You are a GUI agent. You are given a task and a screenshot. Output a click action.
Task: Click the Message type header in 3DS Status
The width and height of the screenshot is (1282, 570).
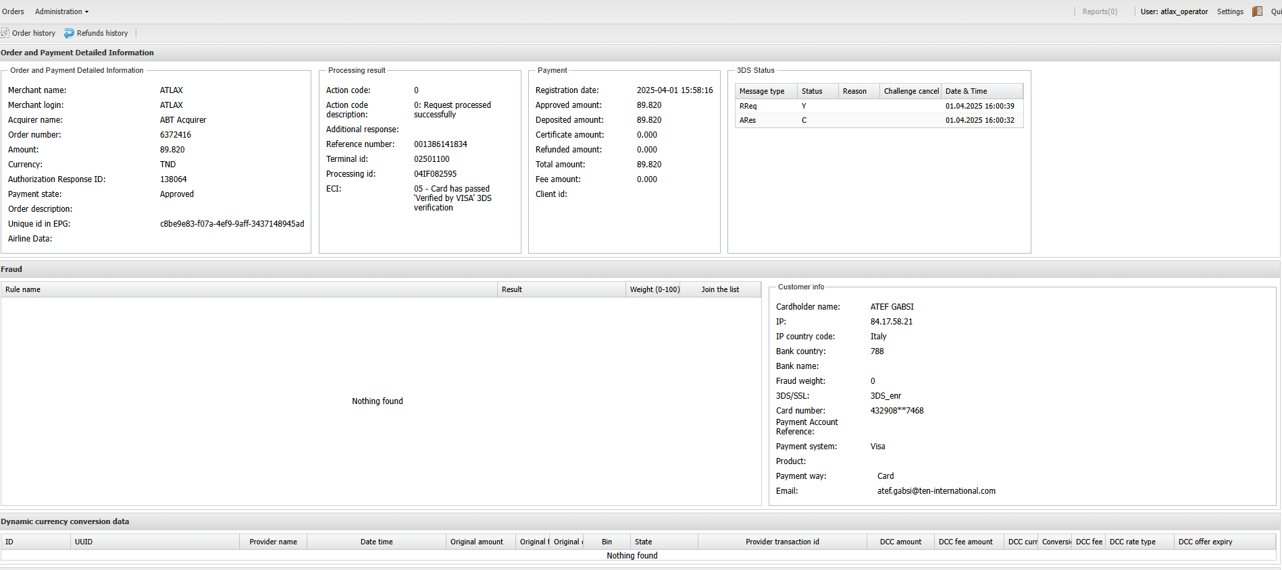[x=762, y=91]
